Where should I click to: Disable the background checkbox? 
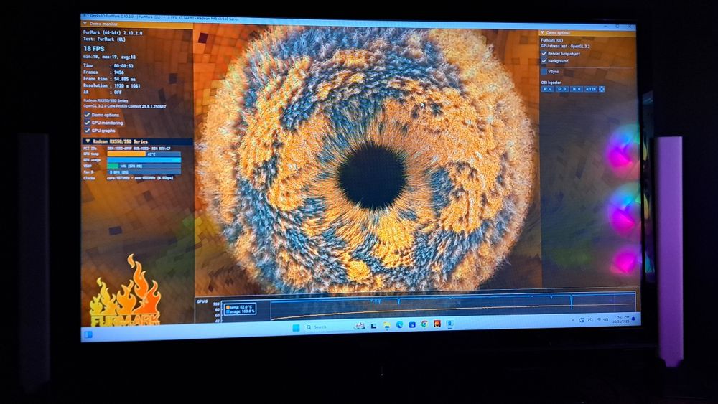[x=544, y=61]
